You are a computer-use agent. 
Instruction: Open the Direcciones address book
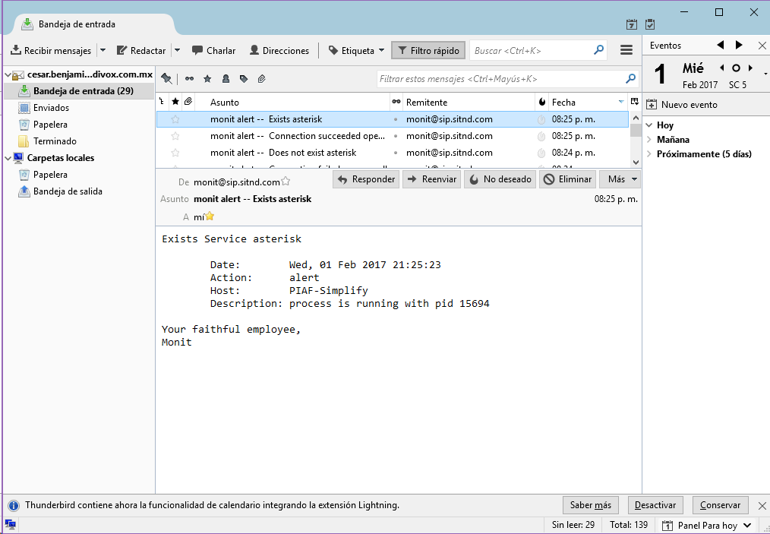point(279,51)
